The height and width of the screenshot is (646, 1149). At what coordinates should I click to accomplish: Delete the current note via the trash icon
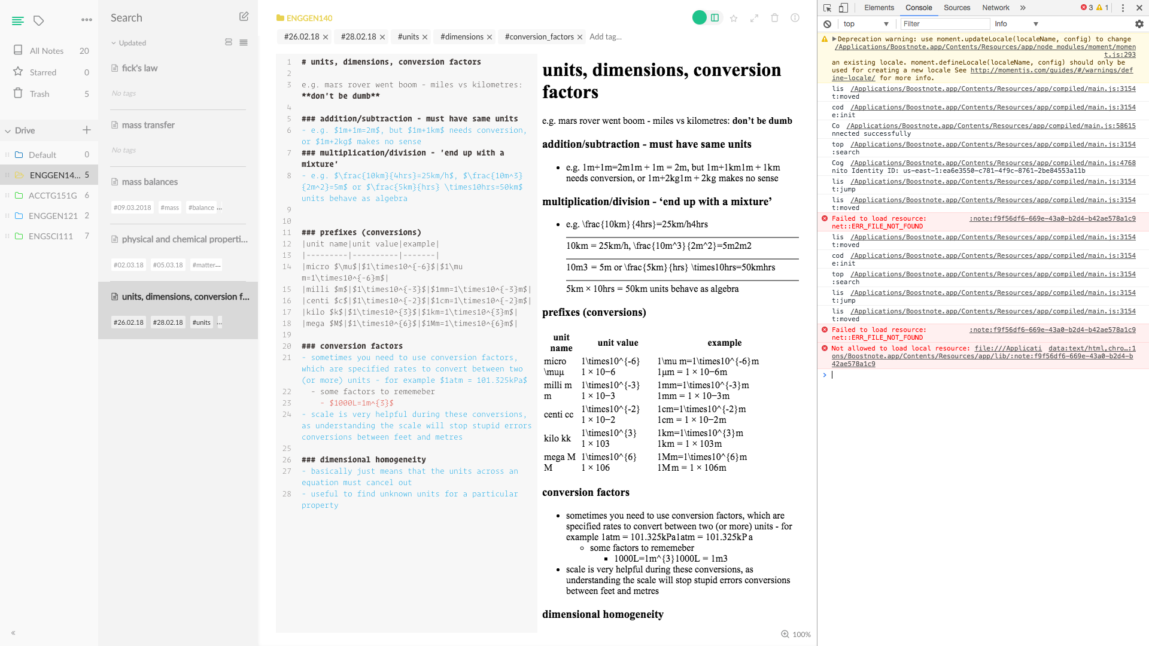pos(774,18)
